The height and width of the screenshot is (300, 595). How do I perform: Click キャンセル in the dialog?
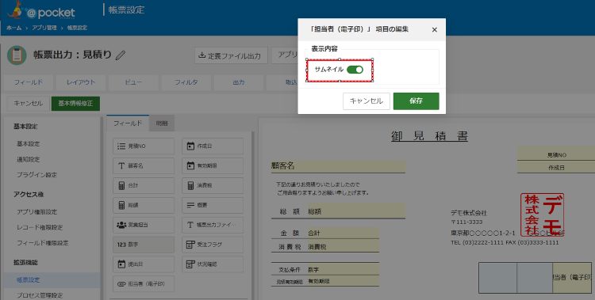point(367,101)
